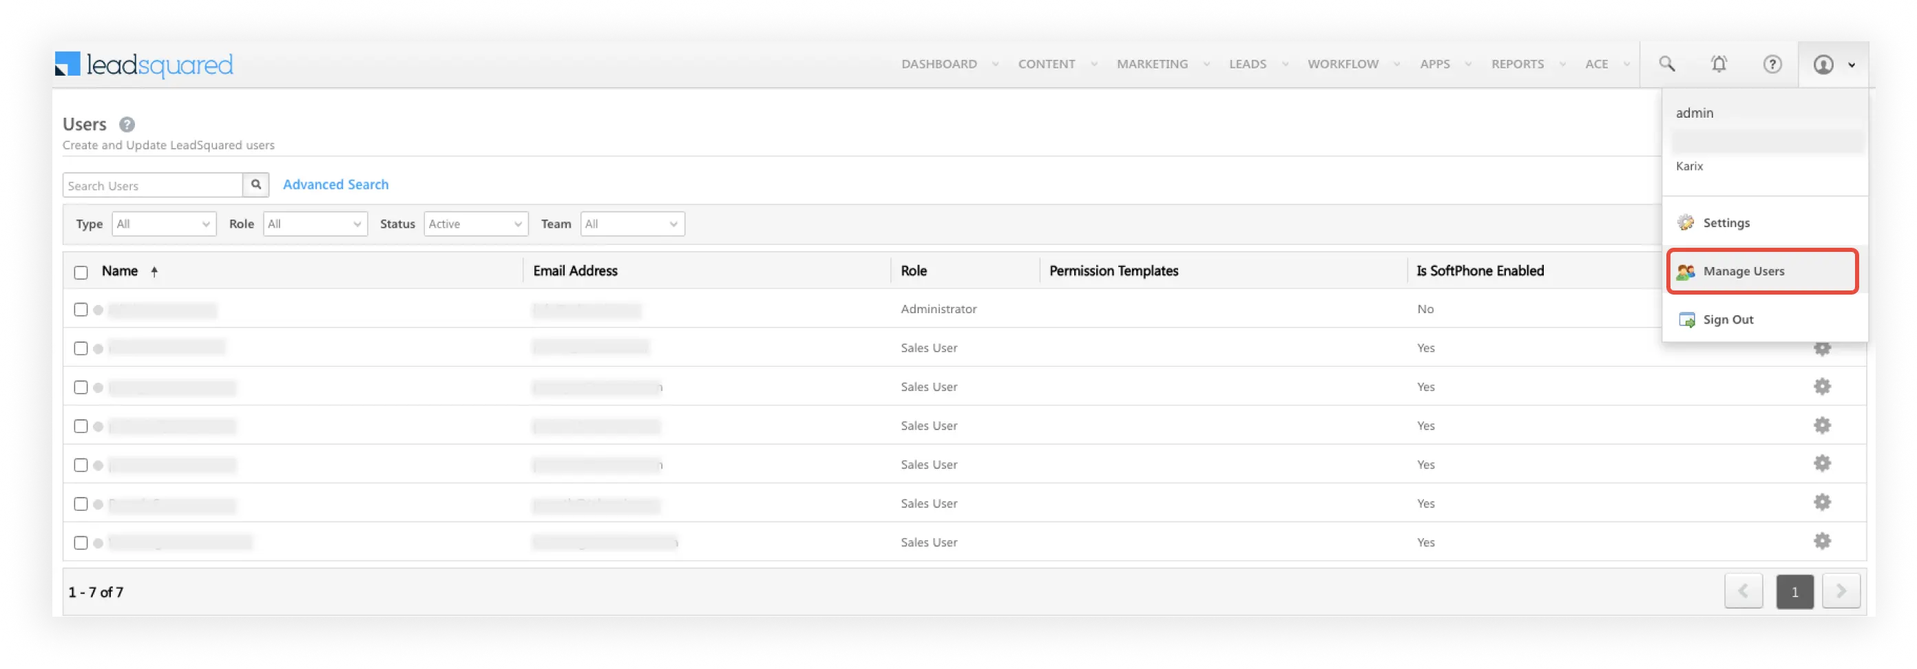The image size is (1917, 669).
Task: Open the LEADS menu
Action: (x=1247, y=64)
